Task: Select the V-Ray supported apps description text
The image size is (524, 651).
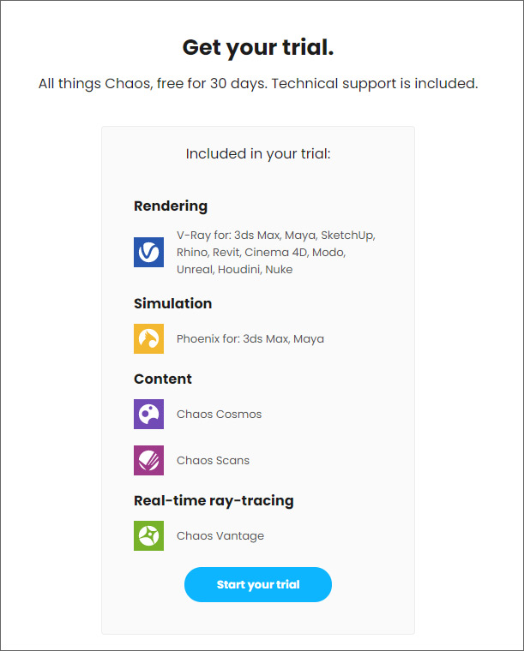Action: coord(276,252)
